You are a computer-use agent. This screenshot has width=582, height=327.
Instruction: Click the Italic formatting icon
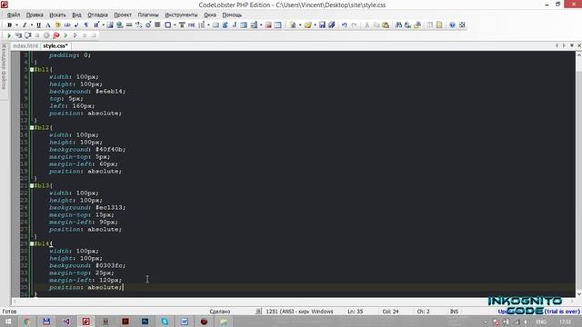pyautogui.click(x=25, y=25)
